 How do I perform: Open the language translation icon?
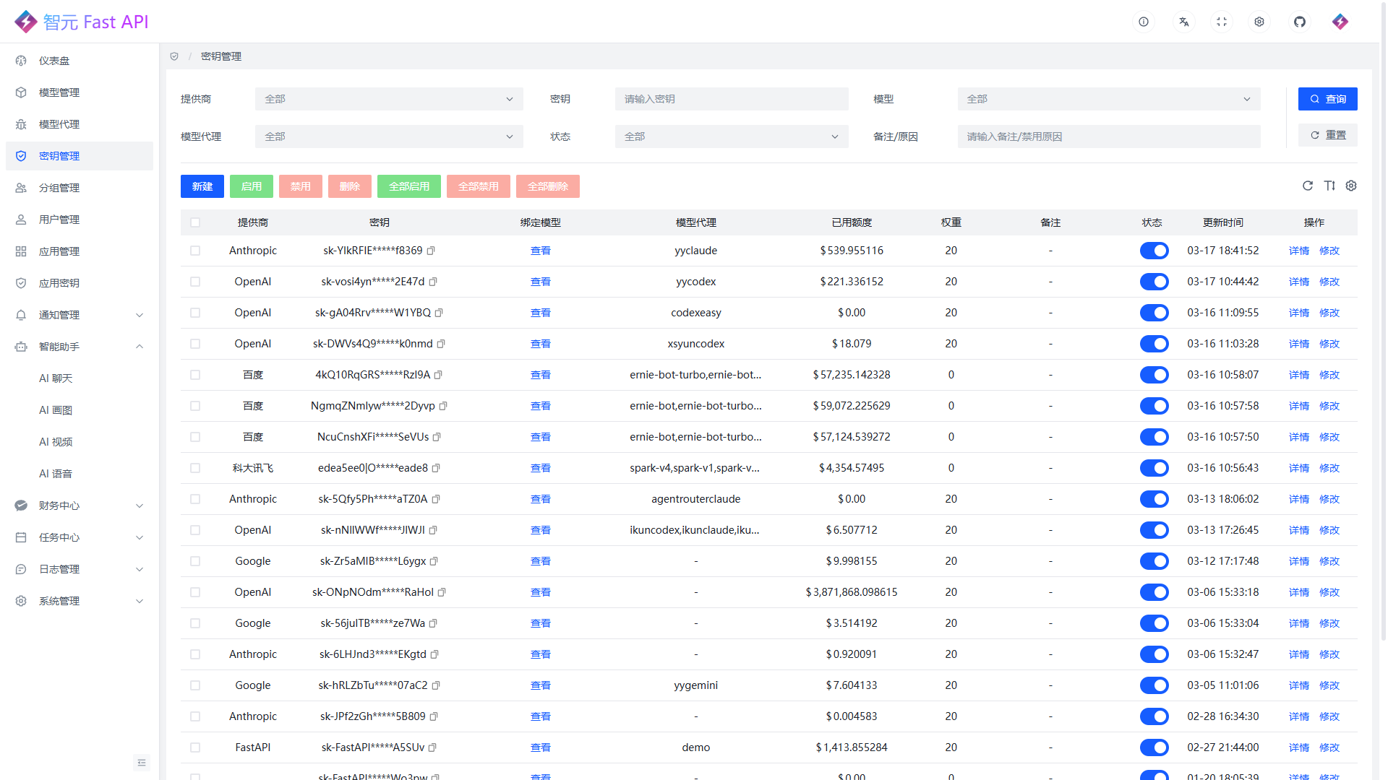[x=1183, y=22]
